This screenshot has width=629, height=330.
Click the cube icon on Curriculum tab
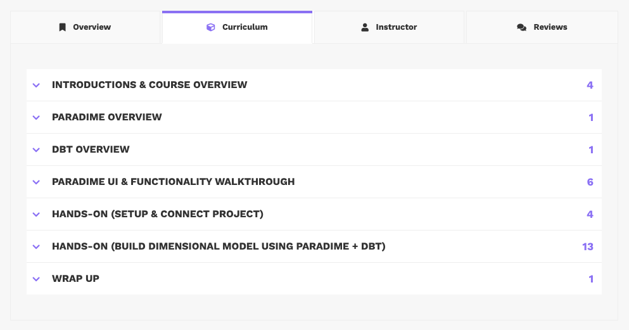point(211,27)
